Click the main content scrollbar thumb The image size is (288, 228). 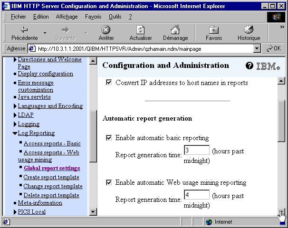pyautogui.click(x=281, y=121)
